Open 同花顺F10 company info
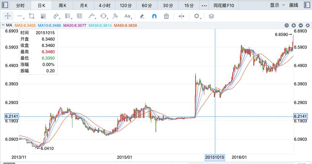The image size is (312, 164). point(224,5)
